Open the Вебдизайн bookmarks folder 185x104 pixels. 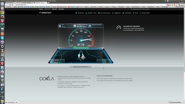120,7
